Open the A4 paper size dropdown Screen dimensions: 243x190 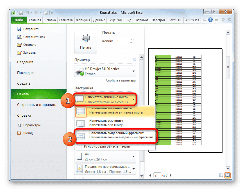coord(133,156)
